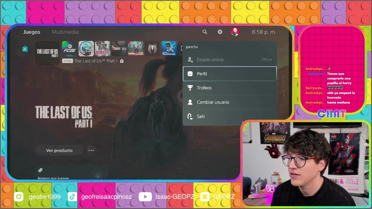Click the YouTube logo in the overlay

coord(145,197)
